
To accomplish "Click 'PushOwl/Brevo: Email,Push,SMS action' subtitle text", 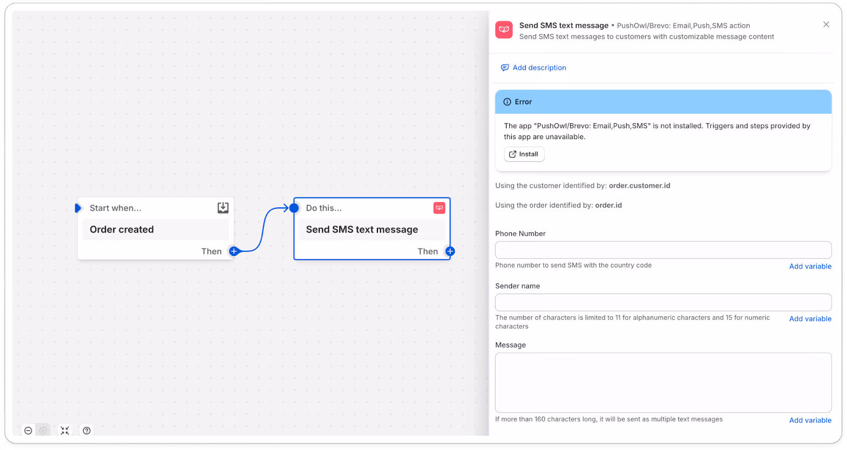I will (x=683, y=25).
